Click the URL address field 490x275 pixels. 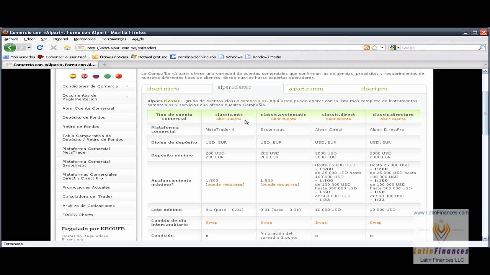coord(224,48)
